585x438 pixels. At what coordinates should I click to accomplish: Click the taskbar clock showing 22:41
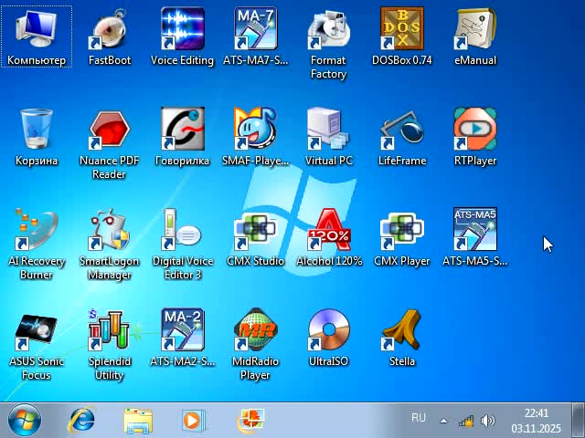coord(536,421)
